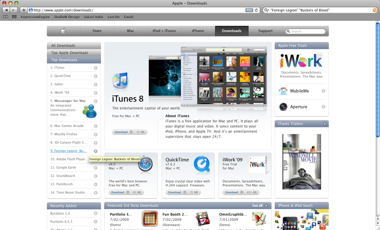
Task: Click the Google search field in the toolbar
Action: [317, 10]
